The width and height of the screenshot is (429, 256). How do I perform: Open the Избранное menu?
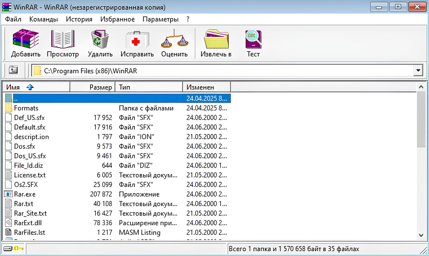[117, 19]
